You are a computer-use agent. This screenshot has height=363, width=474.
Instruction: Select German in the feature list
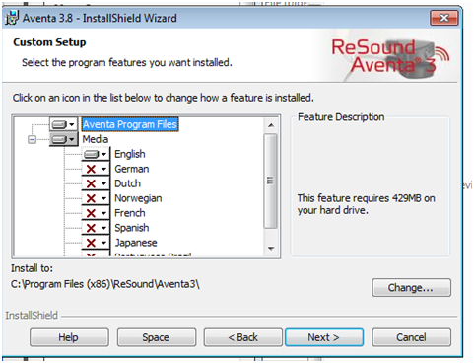tap(132, 169)
